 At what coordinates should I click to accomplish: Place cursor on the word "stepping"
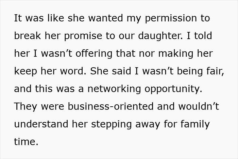[x=111, y=125]
